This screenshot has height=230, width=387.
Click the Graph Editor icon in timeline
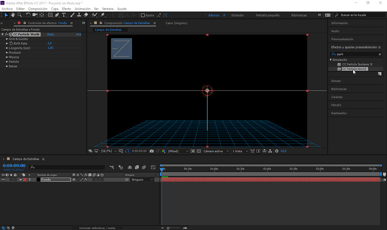click(153, 167)
